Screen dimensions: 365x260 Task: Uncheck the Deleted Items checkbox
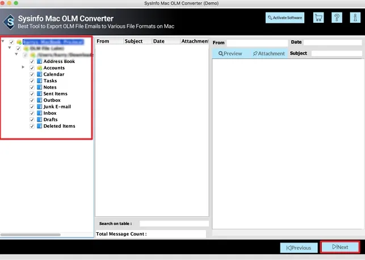click(x=32, y=127)
